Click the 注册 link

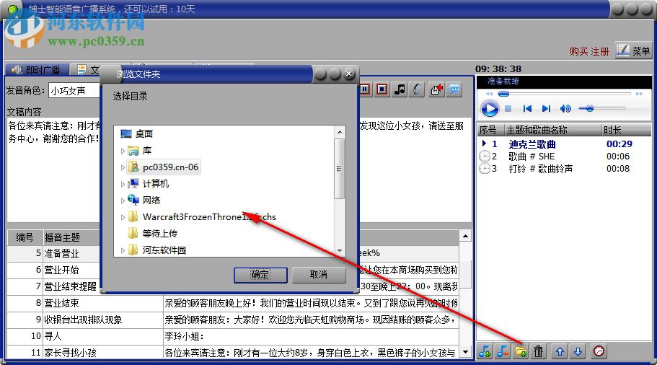click(x=599, y=51)
